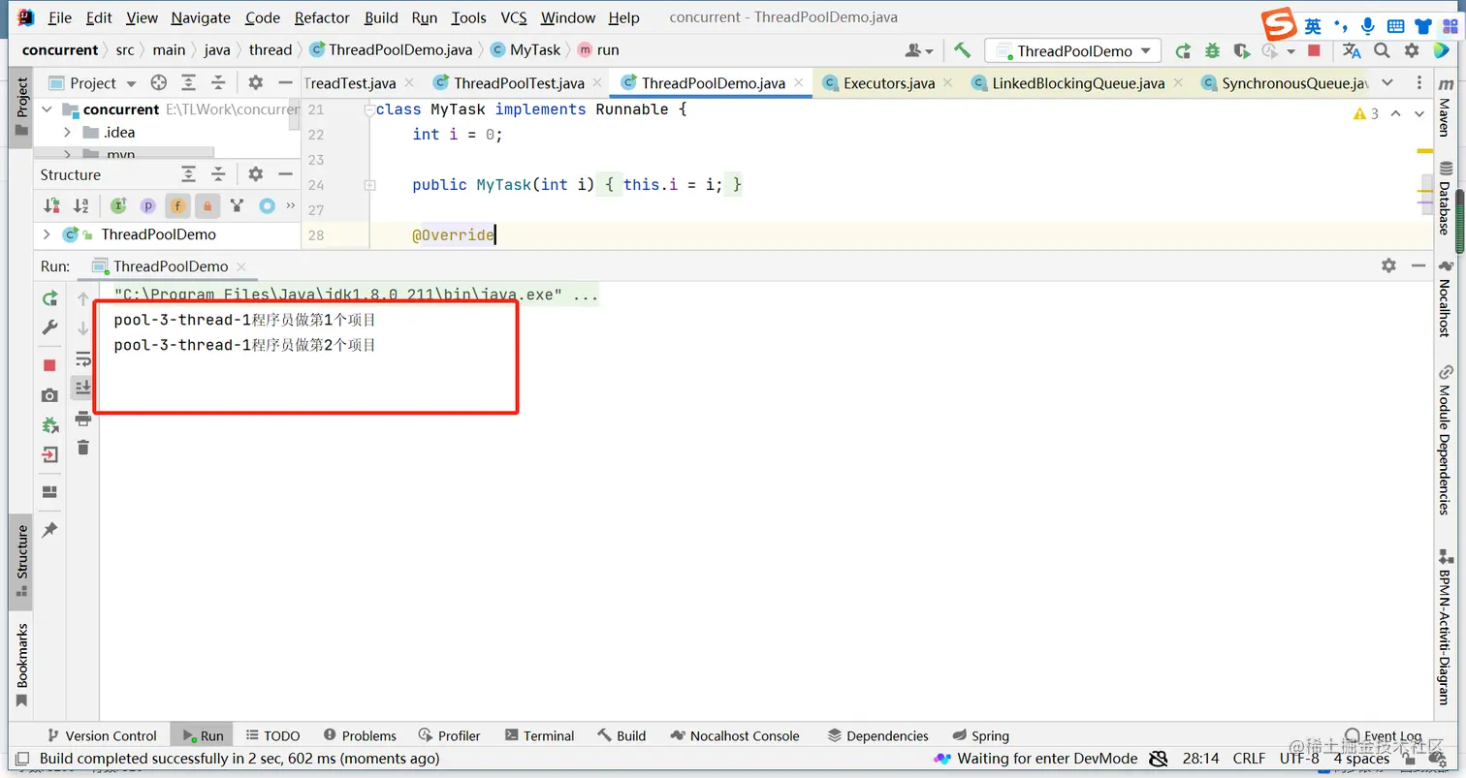Click the editor vertical scrollbar thumb
This screenshot has height=778, width=1466.
click(1426, 196)
